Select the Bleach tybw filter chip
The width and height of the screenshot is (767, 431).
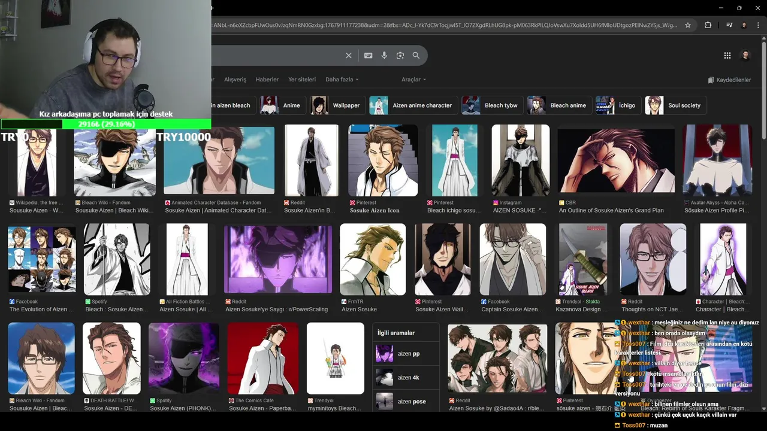pyautogui.click(x=492, y=105)
